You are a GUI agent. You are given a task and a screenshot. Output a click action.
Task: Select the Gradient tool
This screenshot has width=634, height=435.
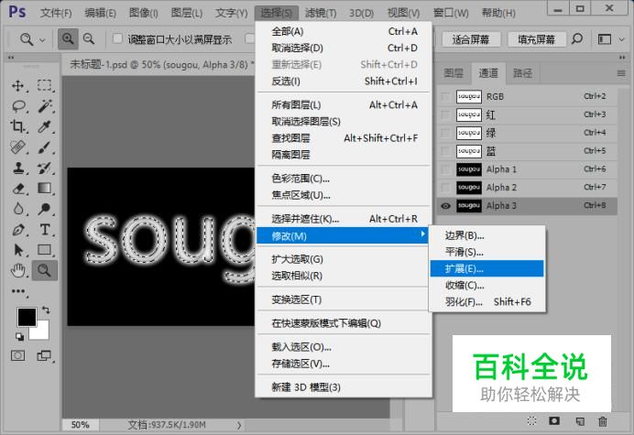[45, 189]
